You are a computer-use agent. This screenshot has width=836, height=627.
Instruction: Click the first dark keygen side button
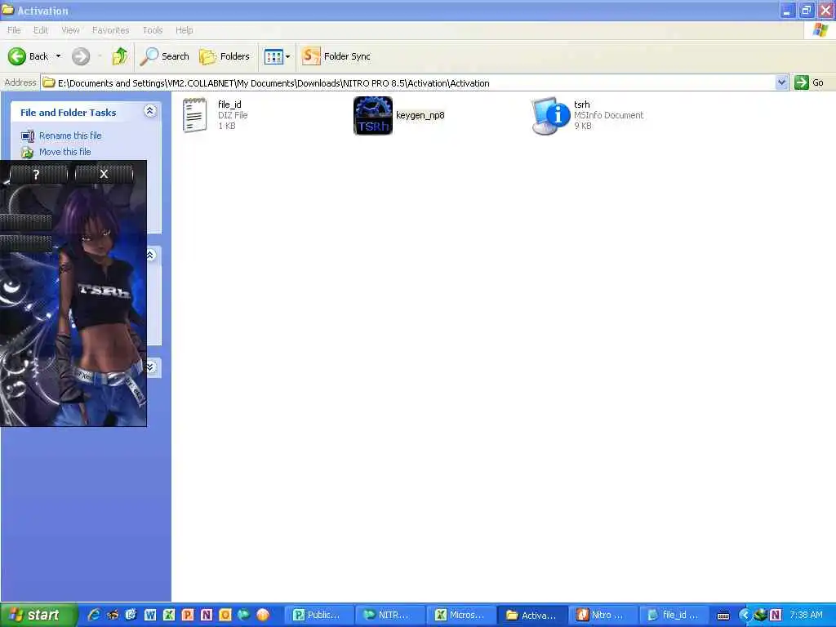coord(25,222)
